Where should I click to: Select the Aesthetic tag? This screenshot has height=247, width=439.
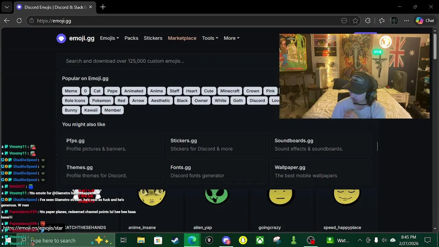tap(161, 101)
